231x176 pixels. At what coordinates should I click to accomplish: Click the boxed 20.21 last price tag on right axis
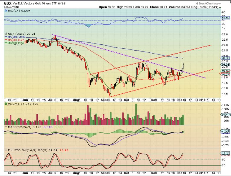pyautogui.click(x=225, y=64)
